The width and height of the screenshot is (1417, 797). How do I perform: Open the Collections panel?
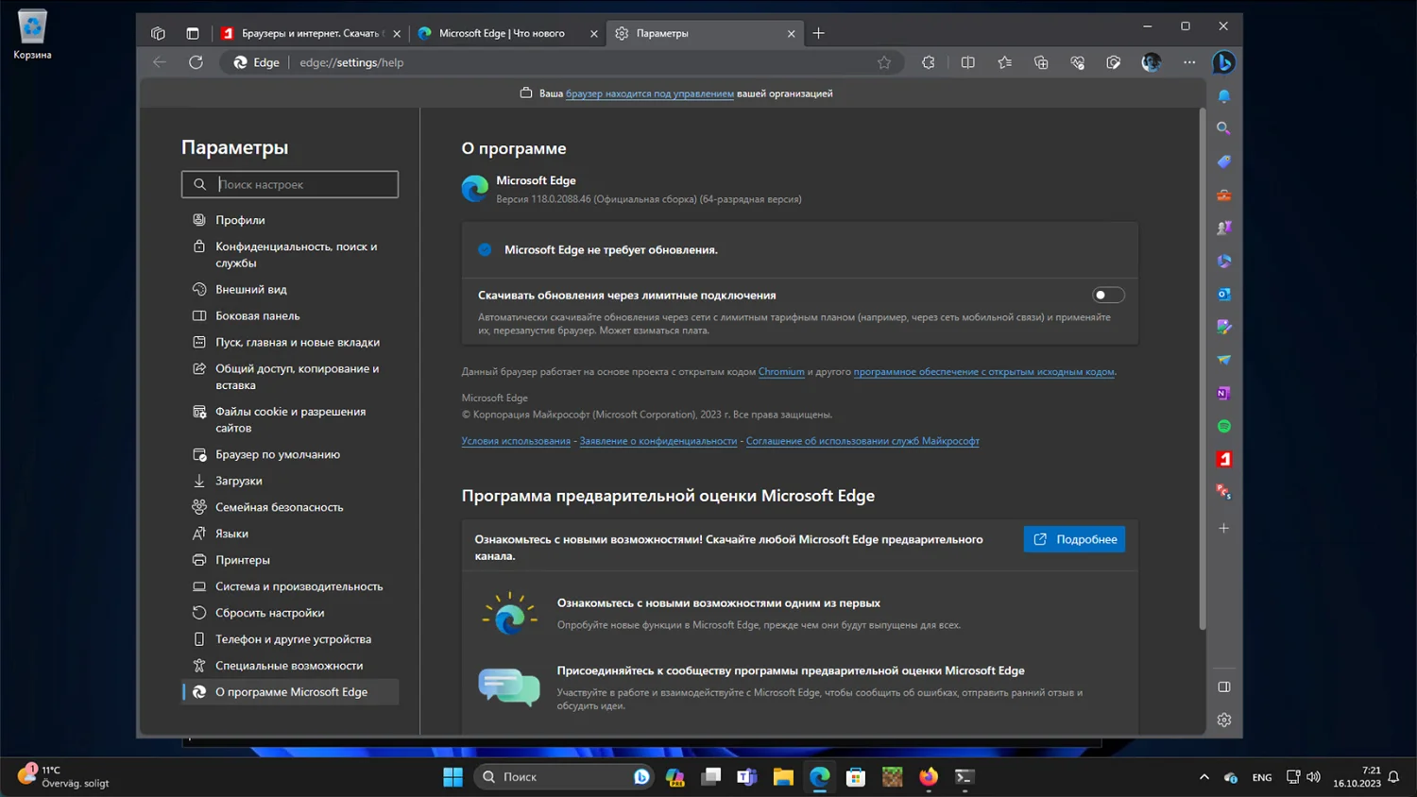1040,62
